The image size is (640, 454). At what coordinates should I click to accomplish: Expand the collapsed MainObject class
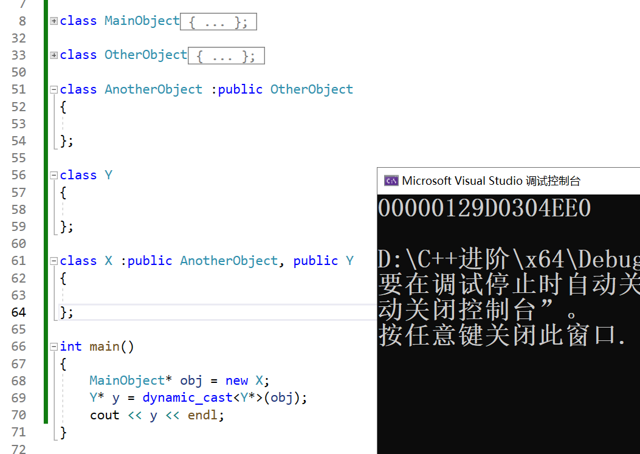[x=54, y=21]
